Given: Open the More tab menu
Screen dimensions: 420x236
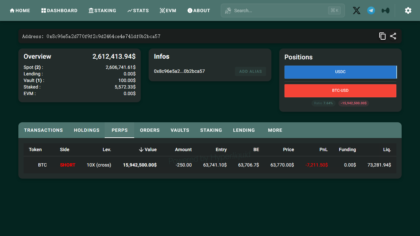Looking at the screenshot, I should pyautogui.click(x=275, y=130).
